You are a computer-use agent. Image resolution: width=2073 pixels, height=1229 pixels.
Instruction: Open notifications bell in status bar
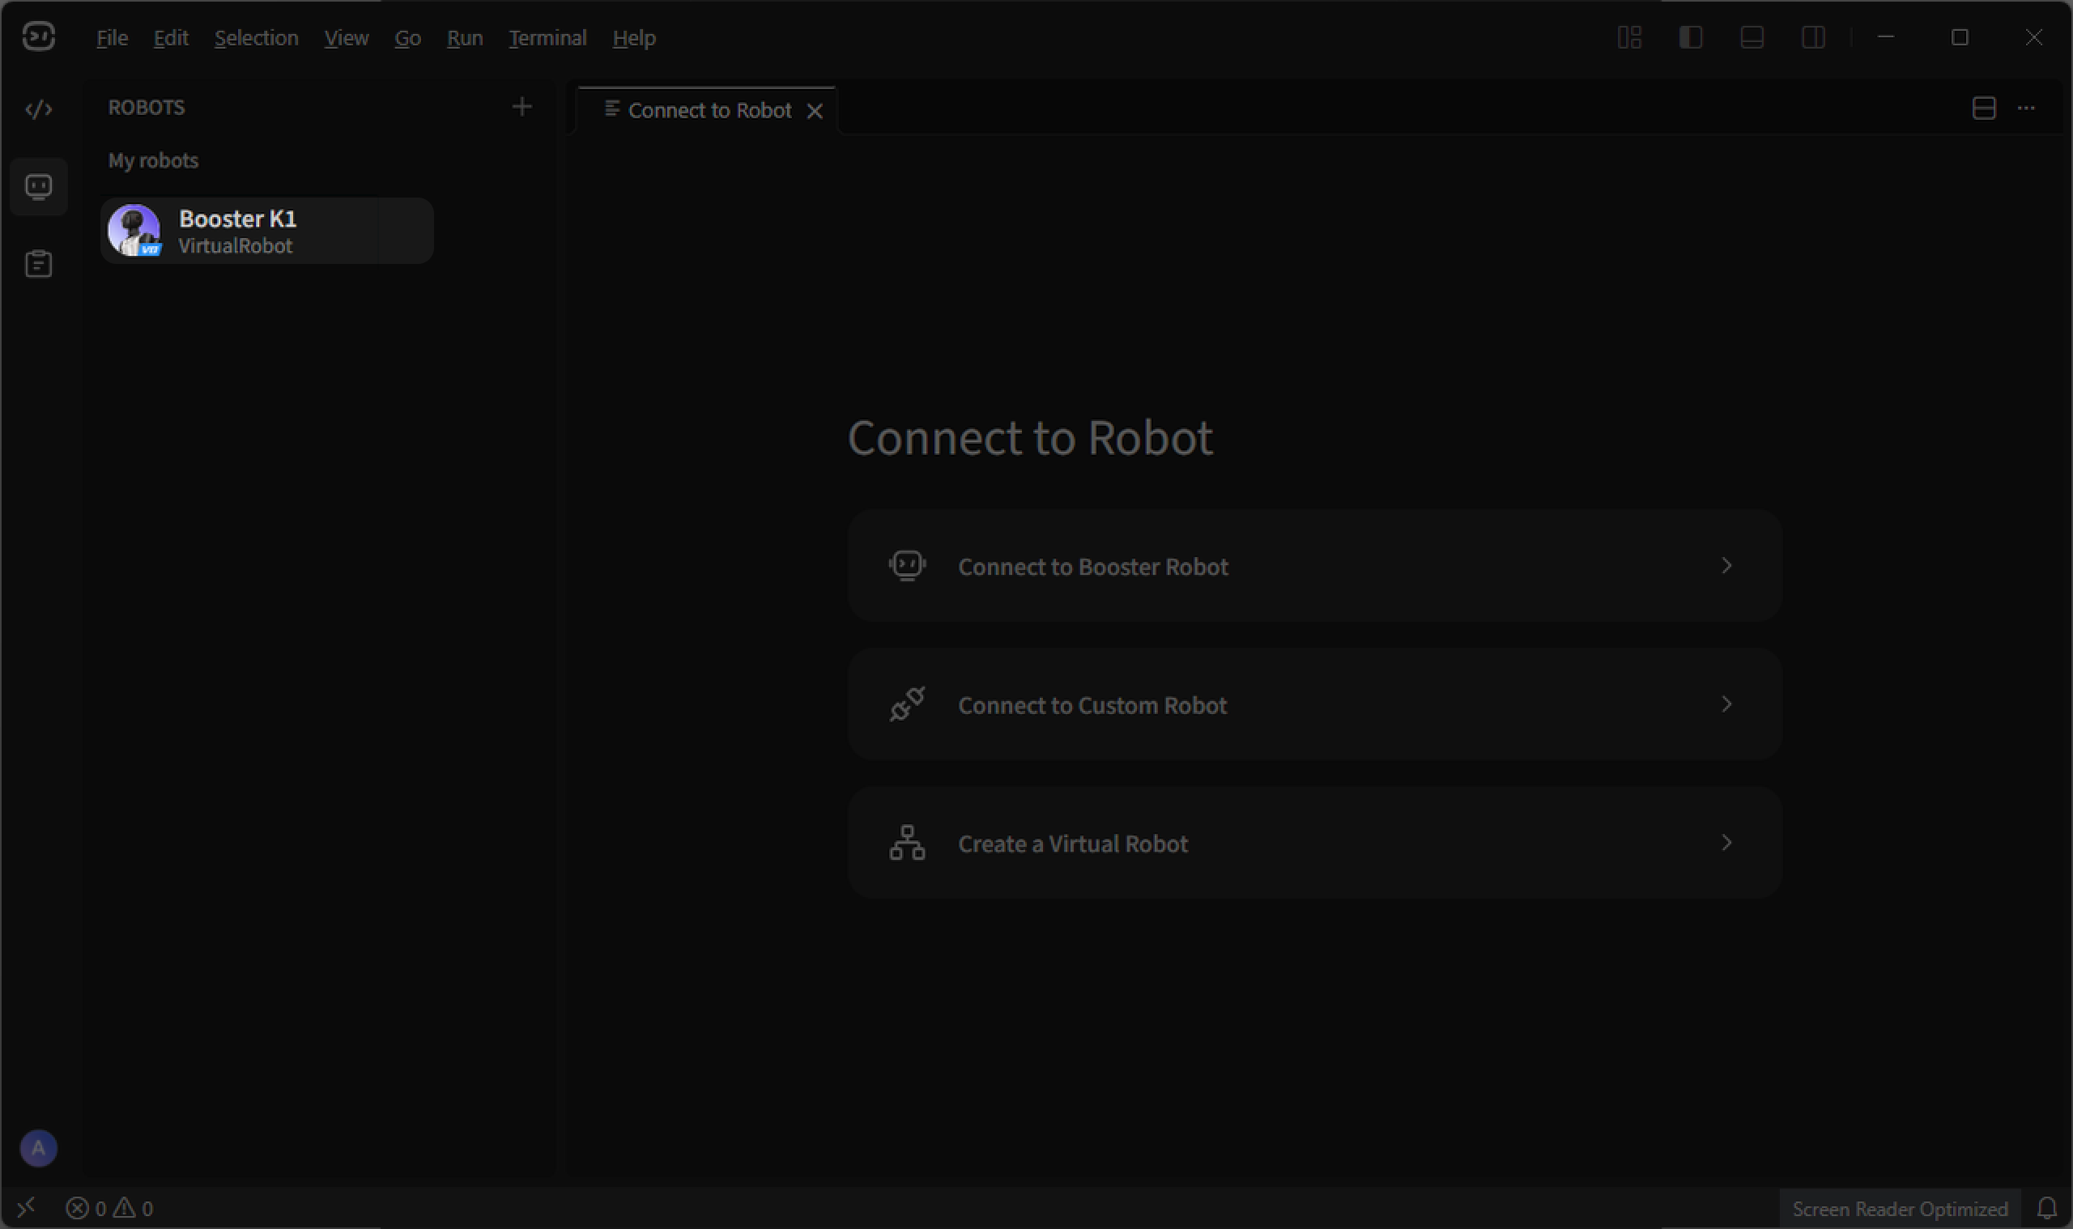(2046, 1208)
